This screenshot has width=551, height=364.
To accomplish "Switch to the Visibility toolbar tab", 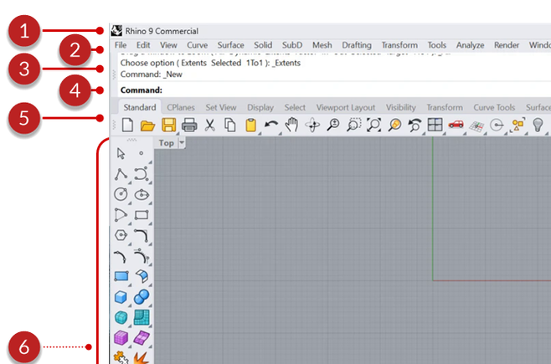I will tap(401, 107).
